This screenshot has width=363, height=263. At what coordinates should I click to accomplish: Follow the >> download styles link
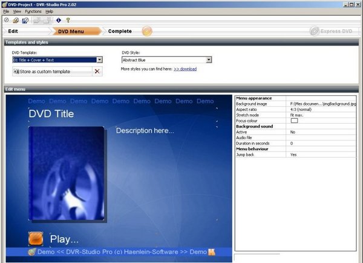(185, 69)
